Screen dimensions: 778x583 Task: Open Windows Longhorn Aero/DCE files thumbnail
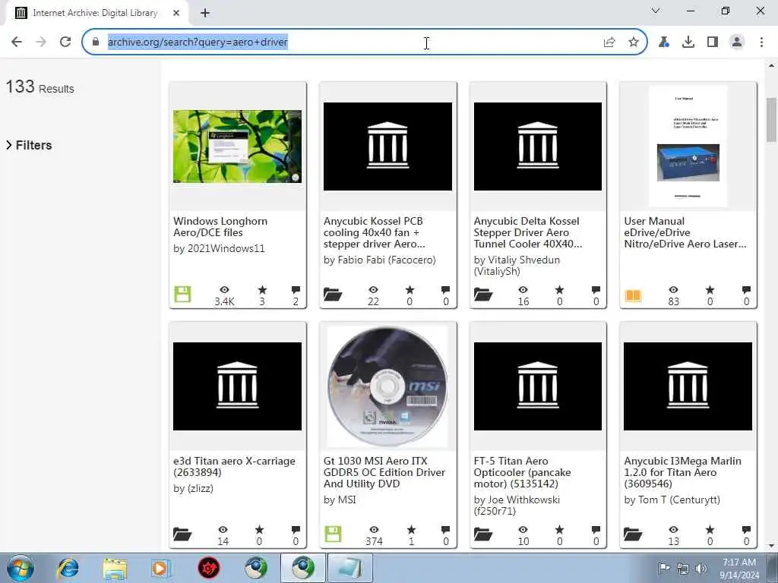(x=237, y=147)
